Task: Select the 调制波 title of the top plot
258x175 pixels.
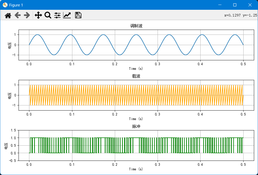Action: click(136, 26)
